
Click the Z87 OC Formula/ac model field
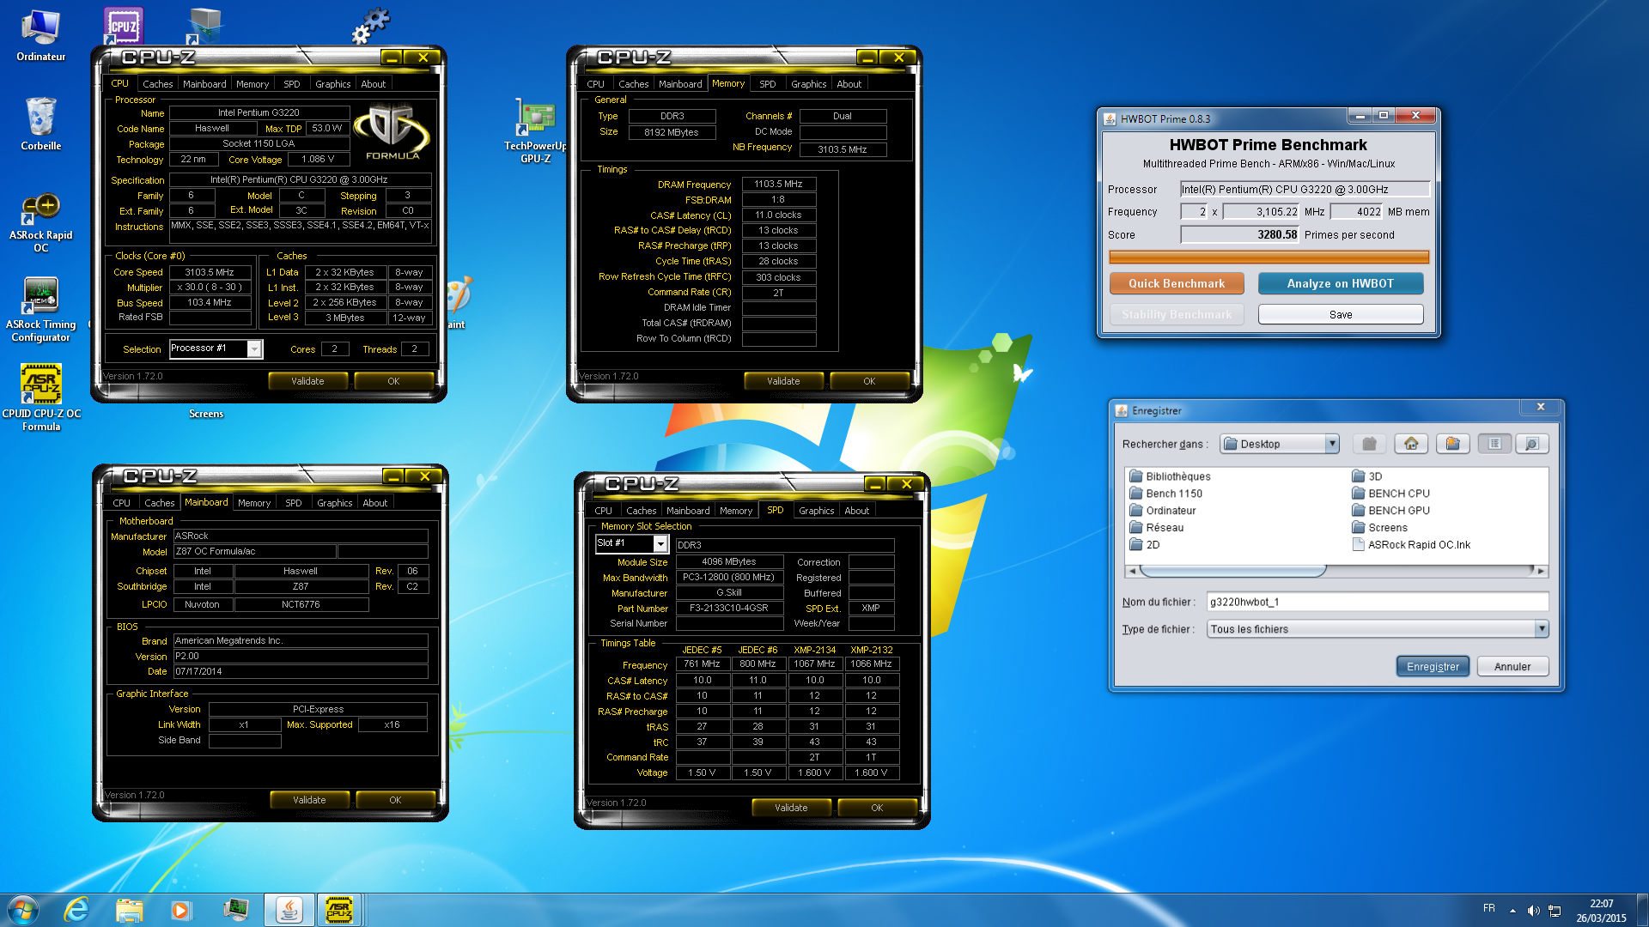(x=254, y=551)
